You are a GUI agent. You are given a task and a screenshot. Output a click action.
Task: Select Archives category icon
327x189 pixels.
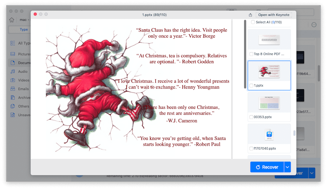pyautogui.click(x=13, y=98)
